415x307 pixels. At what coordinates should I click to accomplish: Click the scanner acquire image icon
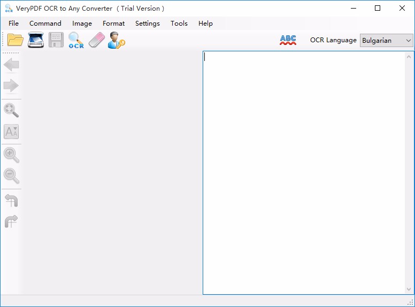click(x=36, y=40)
